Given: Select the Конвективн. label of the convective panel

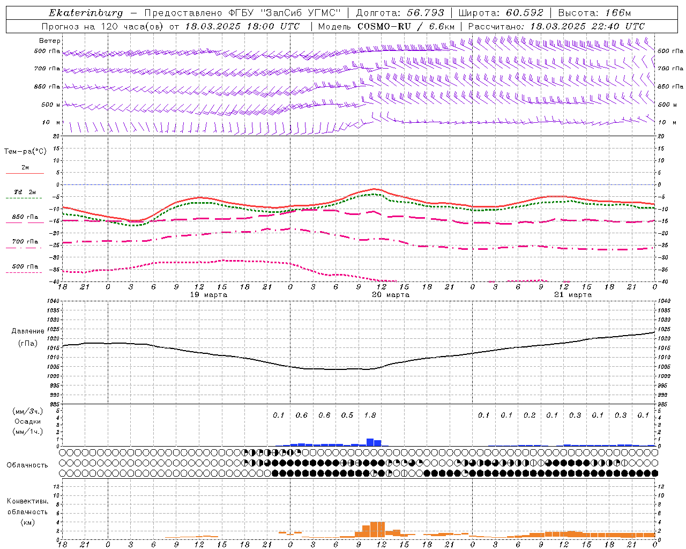Looking at the screenshot, I should [27, 501].
